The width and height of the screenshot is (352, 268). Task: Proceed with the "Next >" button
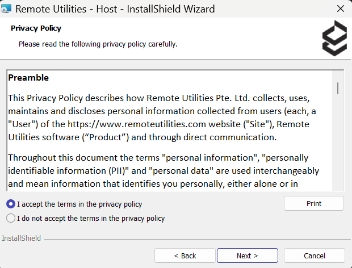coord(248,256)
